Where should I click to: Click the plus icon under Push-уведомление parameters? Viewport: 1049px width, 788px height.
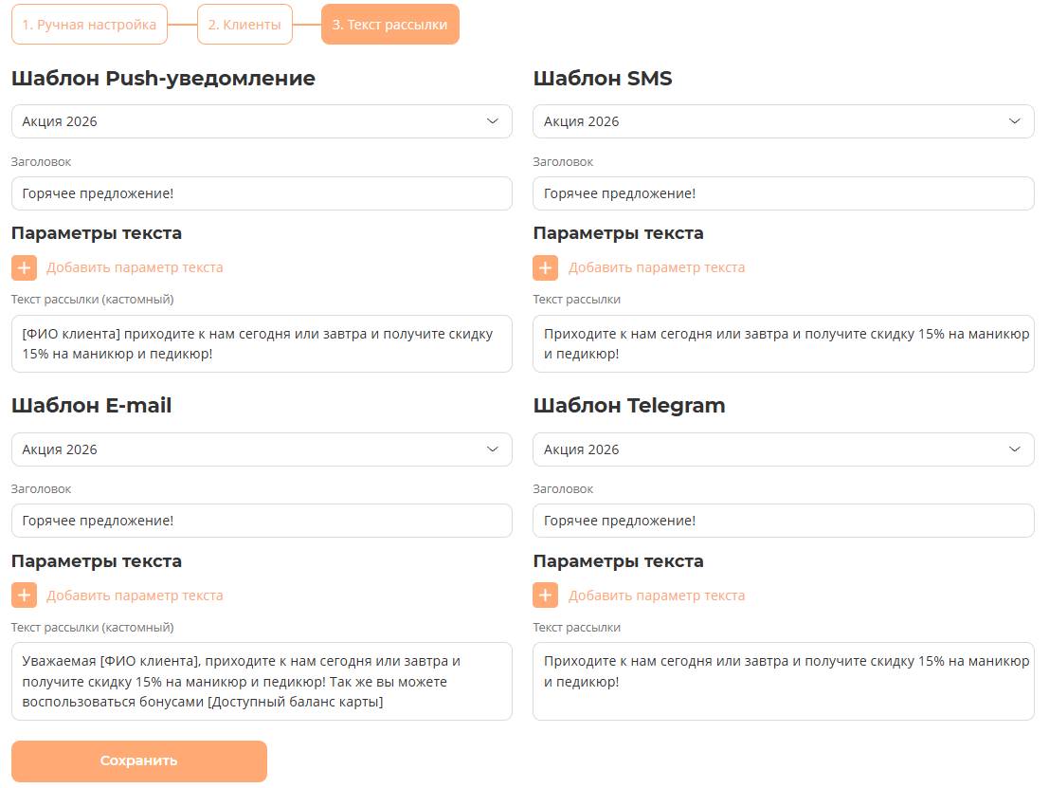[25, 267]
